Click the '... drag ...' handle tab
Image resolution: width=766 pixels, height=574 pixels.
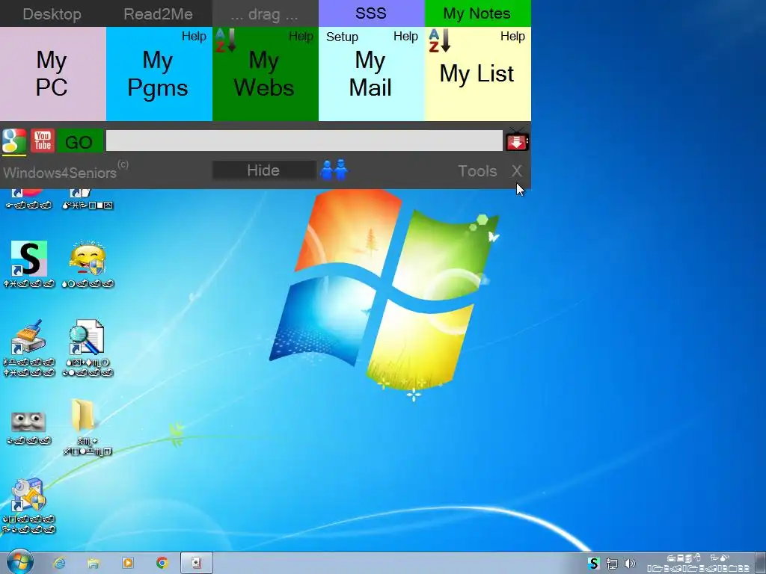tap(265, 13)
